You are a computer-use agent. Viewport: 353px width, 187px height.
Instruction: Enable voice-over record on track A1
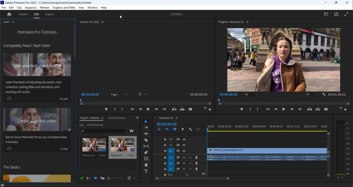(x=196, y=157)
